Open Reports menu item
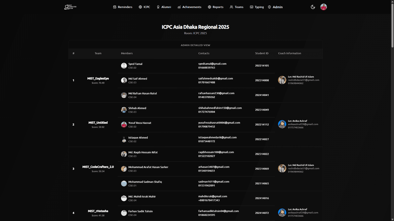Viewport: 394px width, 221px height. click(x=215, y=7)
